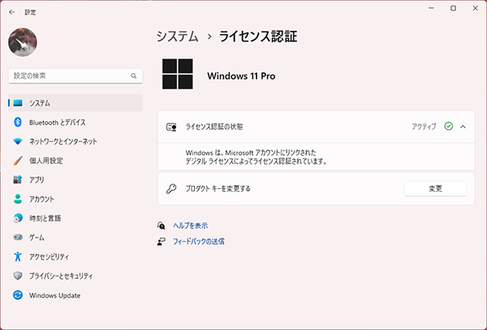Image resolution: width=487 pixels, height=330 pixels.
Task: Open the アカウント category
Action: click(75, 199)
